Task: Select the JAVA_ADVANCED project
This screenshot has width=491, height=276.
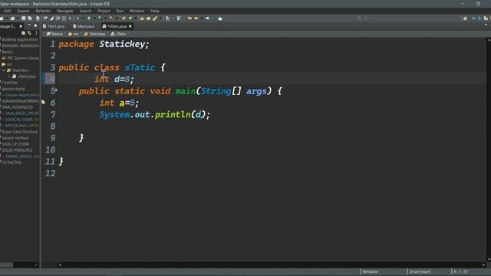Action: [17, 107]
